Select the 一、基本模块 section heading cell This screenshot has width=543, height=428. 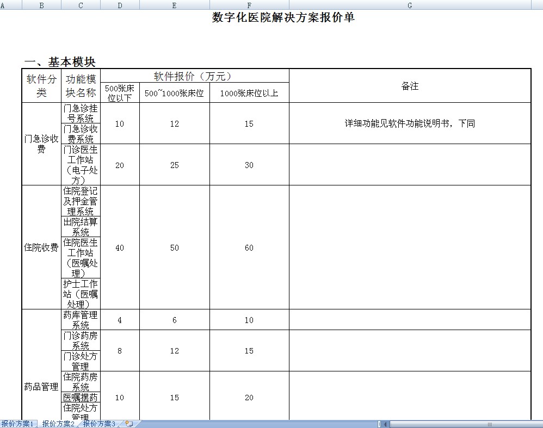pyautogui.click(x=60, y=62)
